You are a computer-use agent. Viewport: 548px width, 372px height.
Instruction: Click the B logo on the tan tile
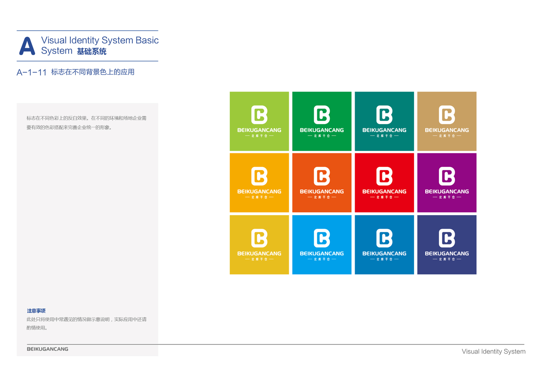[x=447, y=115]
